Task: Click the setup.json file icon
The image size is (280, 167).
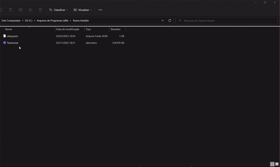Action: point(5,36)
